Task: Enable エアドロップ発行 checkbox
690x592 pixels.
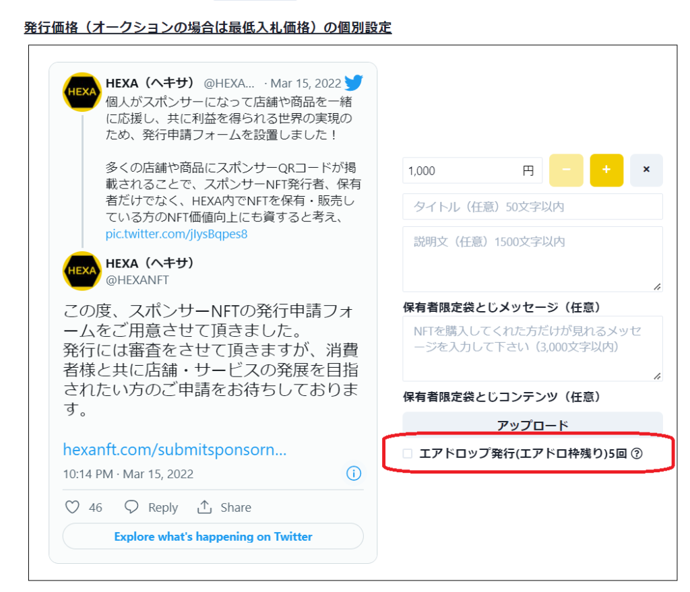Action: [408, 453]
